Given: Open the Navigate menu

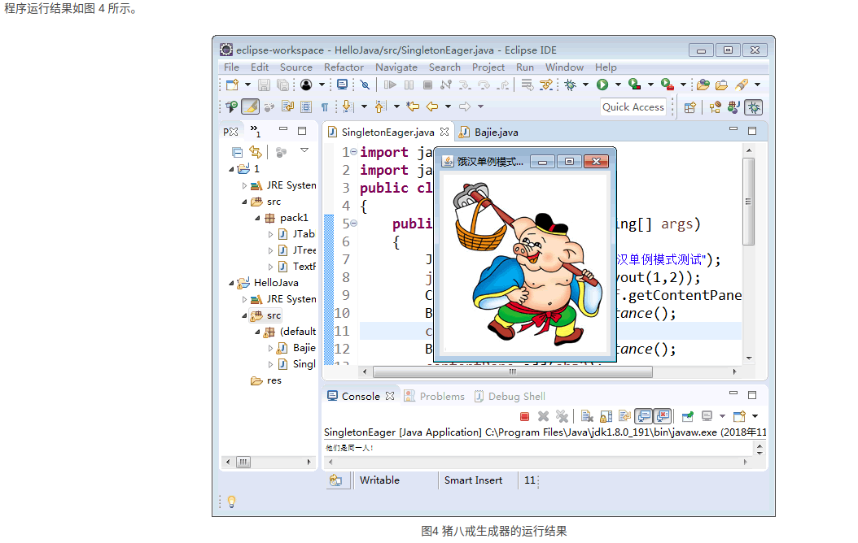Looking at the screenshot, I should pos(396,67).
